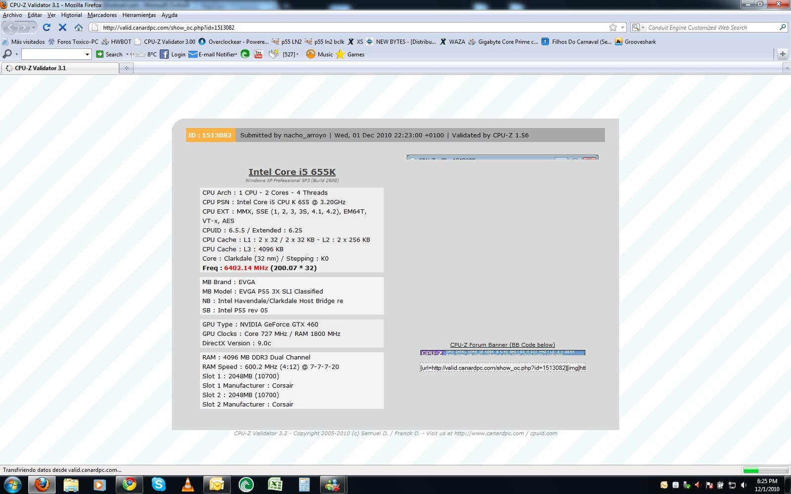791x494 pixels.
Task: Open the Editar menu
Action: coord(35,15)
